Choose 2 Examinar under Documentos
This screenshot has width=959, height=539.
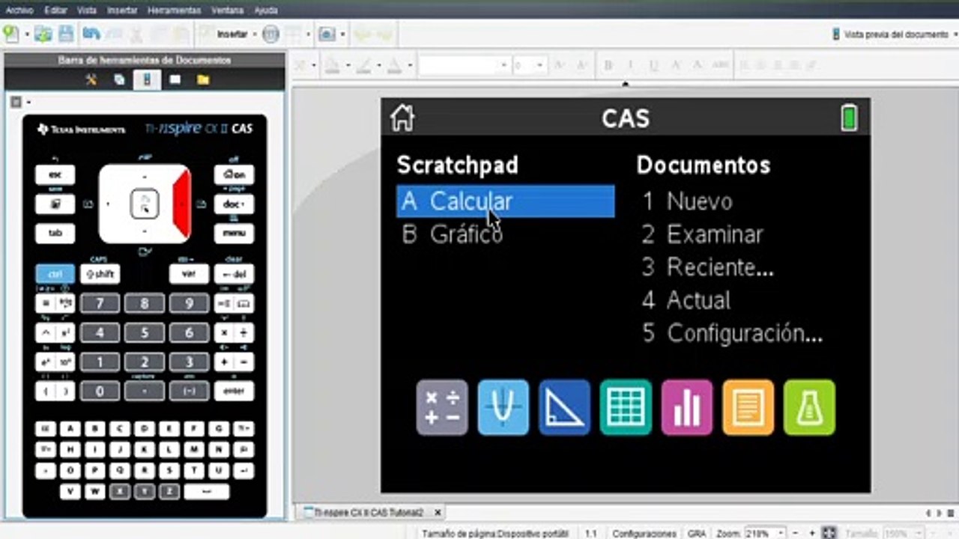(x=702, y=234)
